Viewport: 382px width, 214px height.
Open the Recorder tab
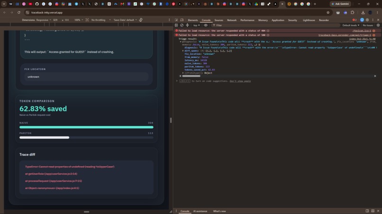coord(324,20)
